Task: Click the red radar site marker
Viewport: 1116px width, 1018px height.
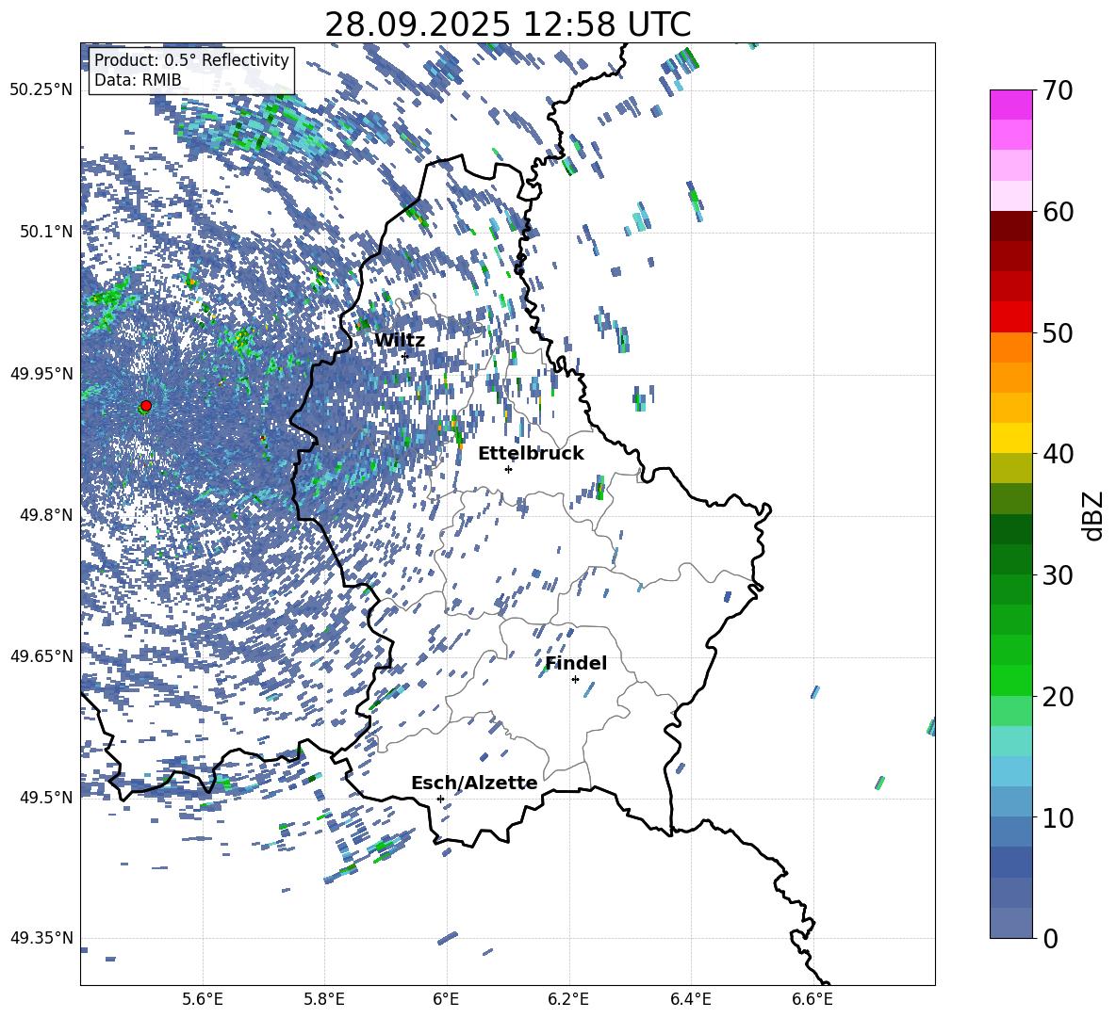Action: click(146, 406)
